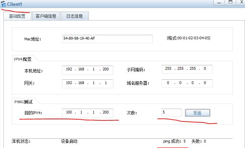Maximize the Client1 window
Viewport: 245px width, 148px height.
click(230, 2)
